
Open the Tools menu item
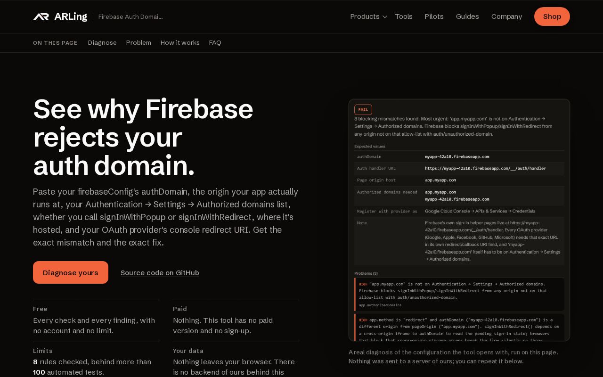point(404,16)
